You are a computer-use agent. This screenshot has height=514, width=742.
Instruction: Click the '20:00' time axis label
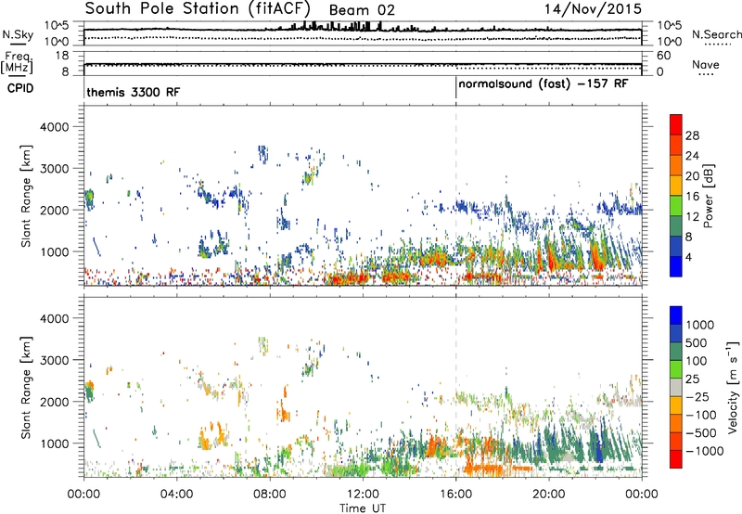(549, 495)
